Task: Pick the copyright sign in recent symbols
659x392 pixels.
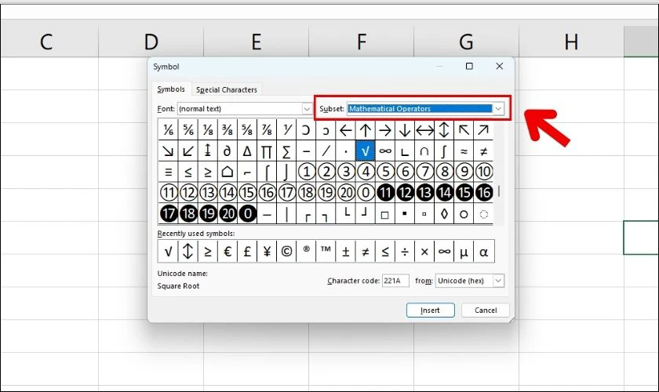Action: click(286, 251)
